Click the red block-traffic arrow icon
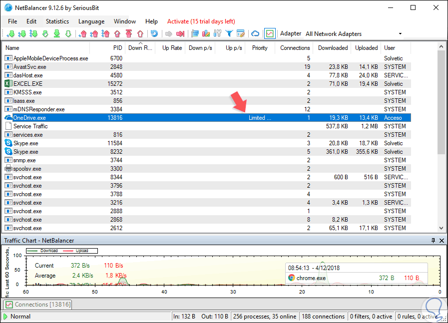 180,34
